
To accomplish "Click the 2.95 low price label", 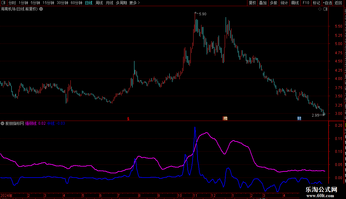I will 315,115.
